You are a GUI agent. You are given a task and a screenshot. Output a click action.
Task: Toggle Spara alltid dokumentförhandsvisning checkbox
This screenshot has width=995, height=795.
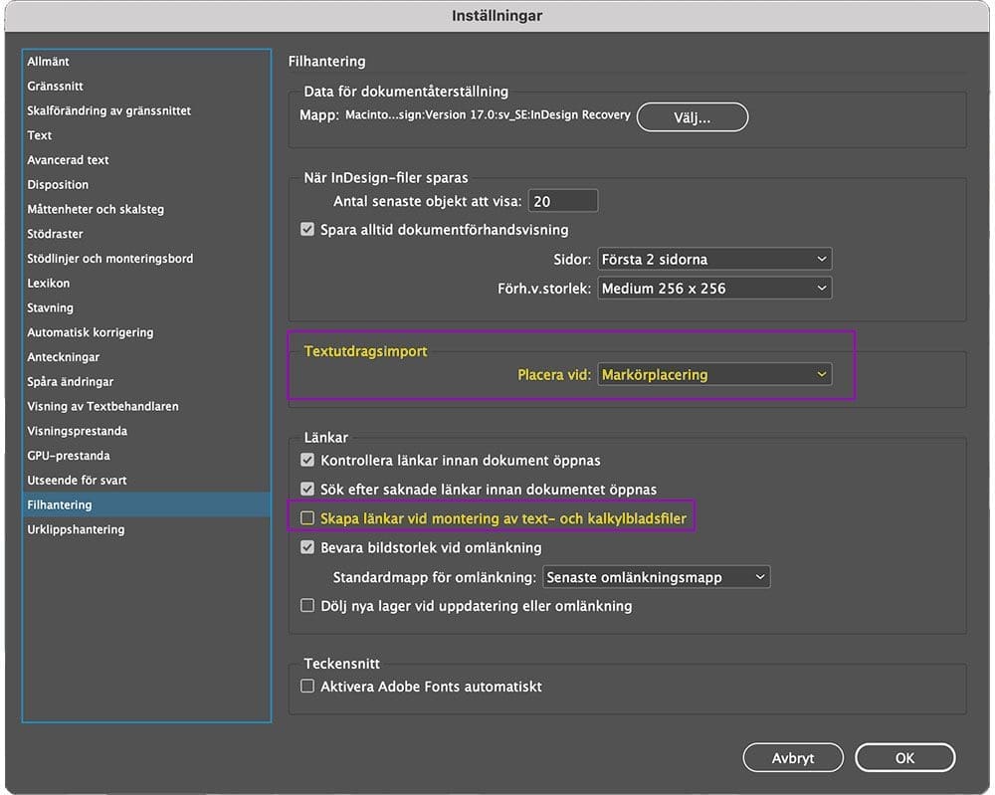click(307, 229)
